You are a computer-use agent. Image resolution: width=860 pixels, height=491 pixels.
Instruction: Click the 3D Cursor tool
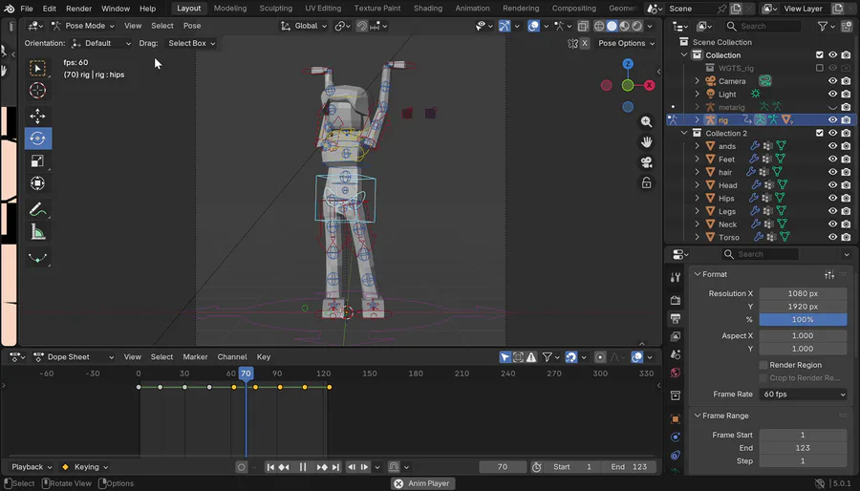point(38,90)
